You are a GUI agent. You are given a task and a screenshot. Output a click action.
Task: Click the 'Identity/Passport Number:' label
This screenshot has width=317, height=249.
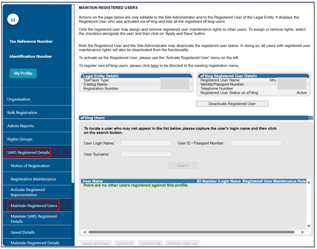click(x=222, y=84)
